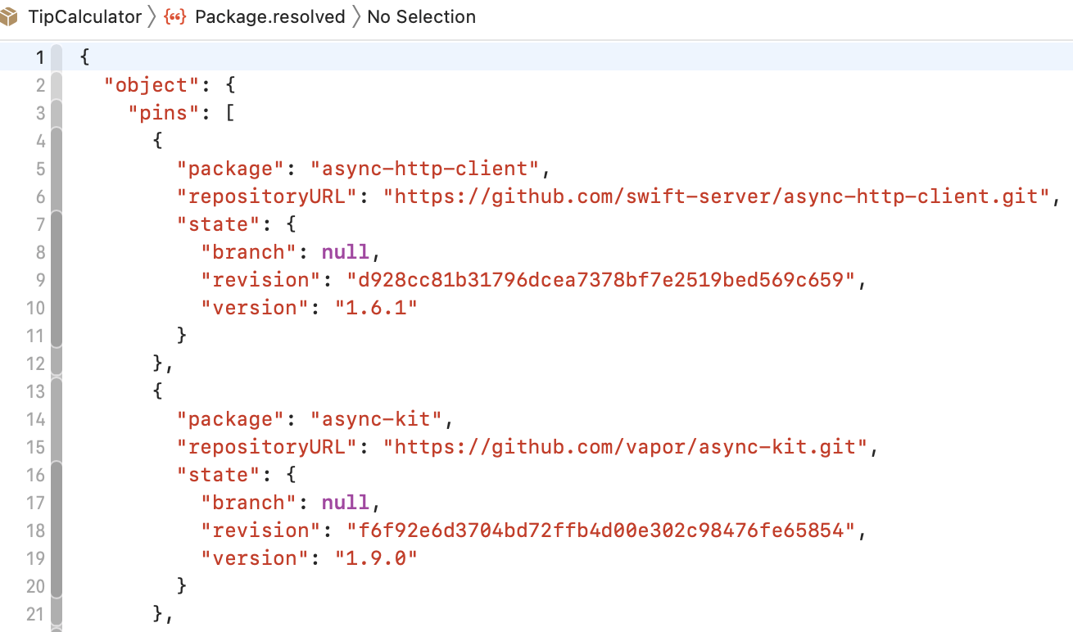
Task: Click the red JSON file icon before Package.resolved
Action: click(174, 16)
